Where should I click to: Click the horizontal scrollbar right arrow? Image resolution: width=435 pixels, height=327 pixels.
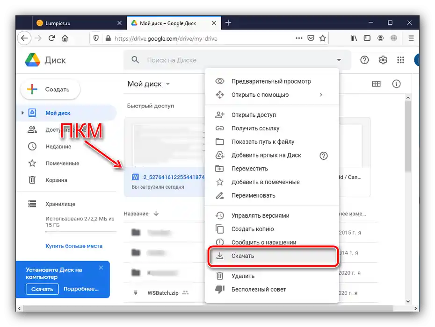point(415,308)
